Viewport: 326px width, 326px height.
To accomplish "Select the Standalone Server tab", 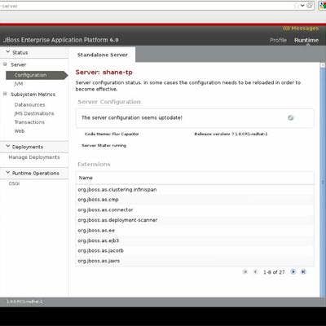I will pyautogui.click(x=103, y=55).
